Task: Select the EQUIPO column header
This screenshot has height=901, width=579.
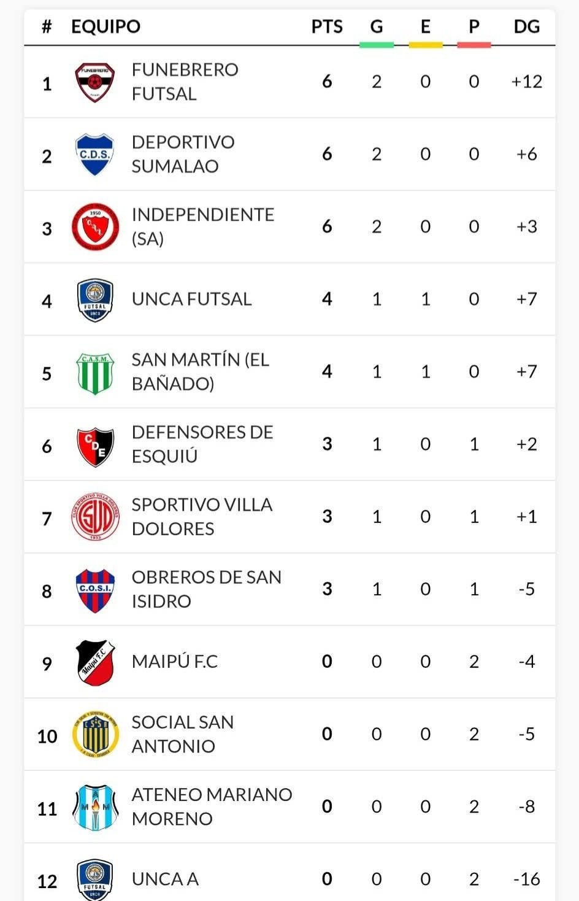Action: click(x=106, y=26)
